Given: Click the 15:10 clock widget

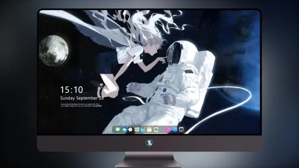Looking at the screenshot, I should (x=71, y=90).
